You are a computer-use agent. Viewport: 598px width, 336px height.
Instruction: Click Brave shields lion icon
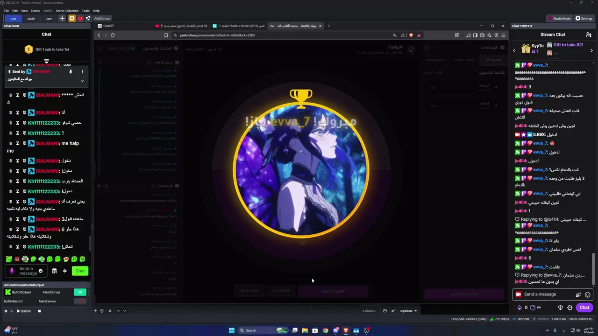(411, 35)
